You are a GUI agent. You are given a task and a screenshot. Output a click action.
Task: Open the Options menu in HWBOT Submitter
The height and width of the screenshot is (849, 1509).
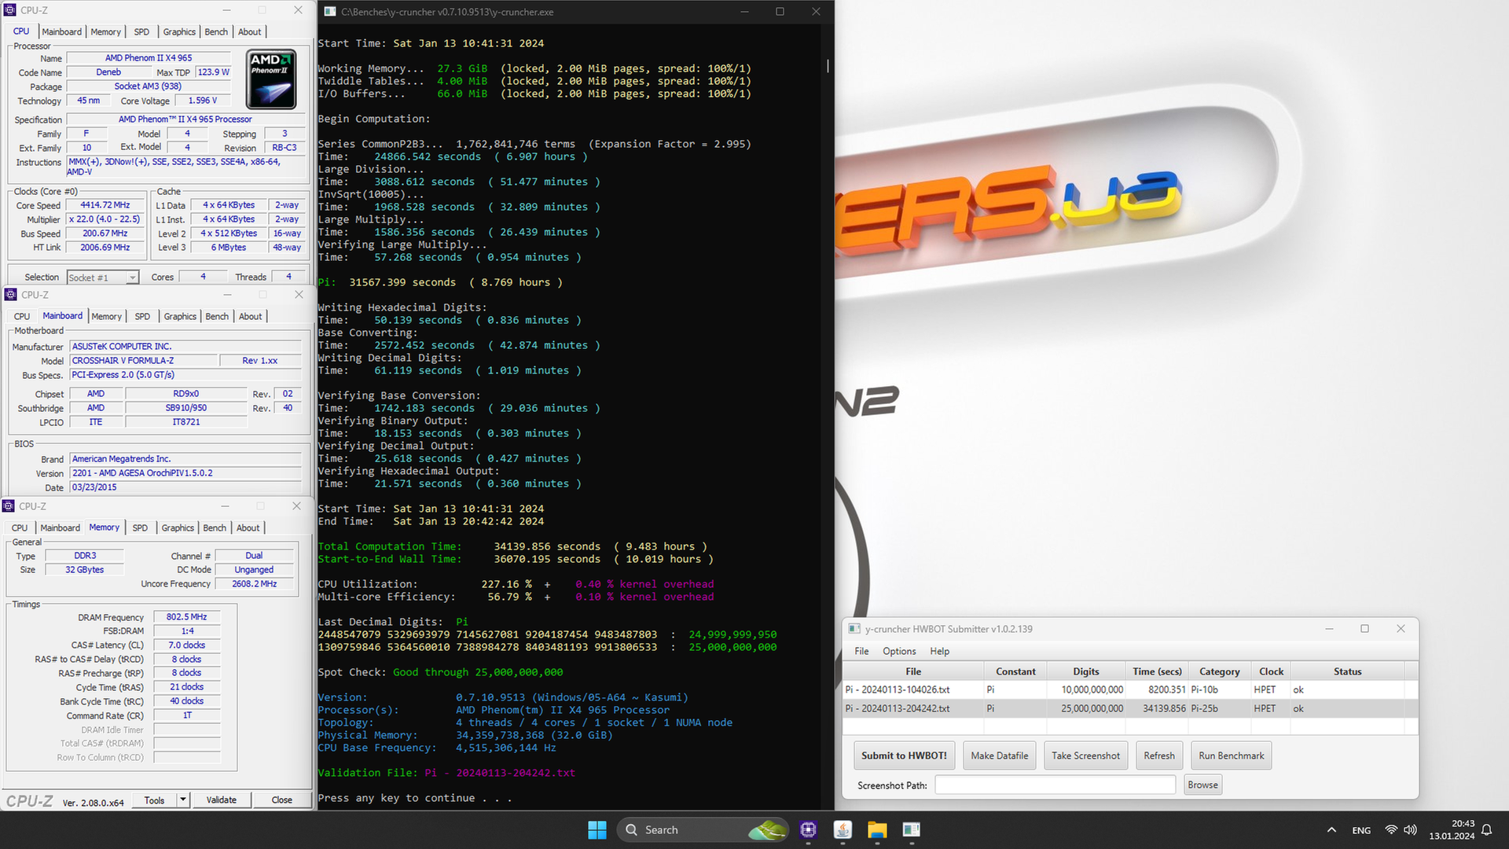point(899,651)
